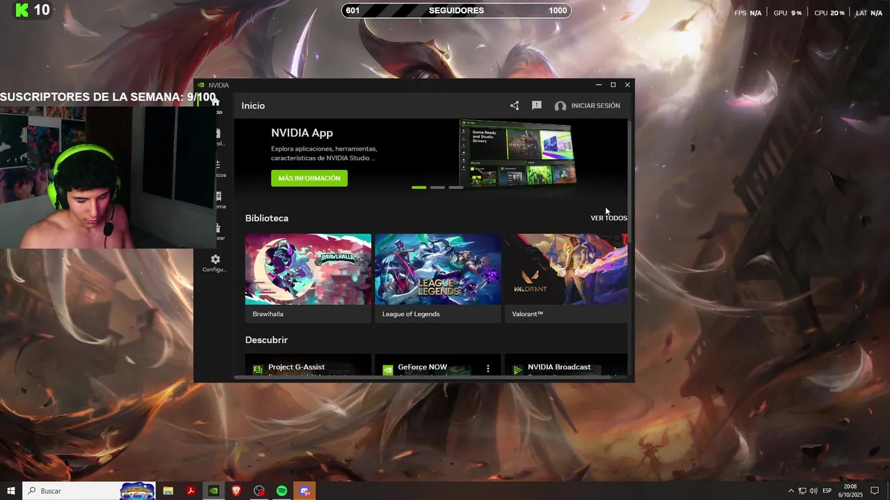890x500 pixels.
Task: Open the League of Legends thumbnail
Action: 438,269
